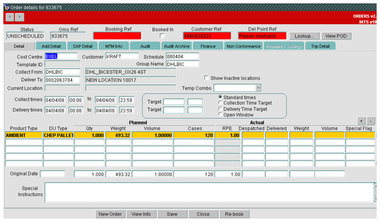Viewport: 380px width, 223px height.
Task: Select Standard times radio option
Action: [220, 97]
